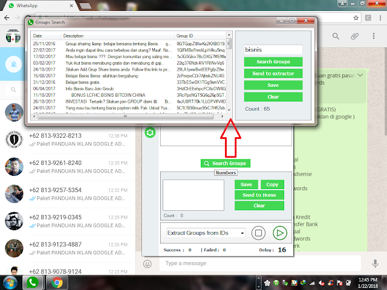Click the microphone voice message icon
This screenshot has width=387, height=290.
(x=375, y=263)
